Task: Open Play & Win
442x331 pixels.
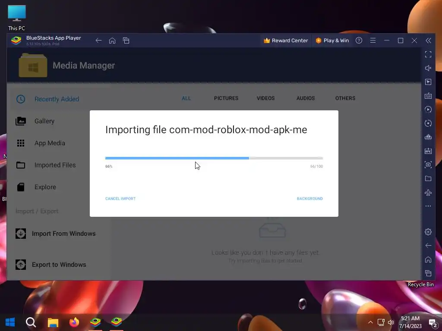Action: [x=332, y=41]
